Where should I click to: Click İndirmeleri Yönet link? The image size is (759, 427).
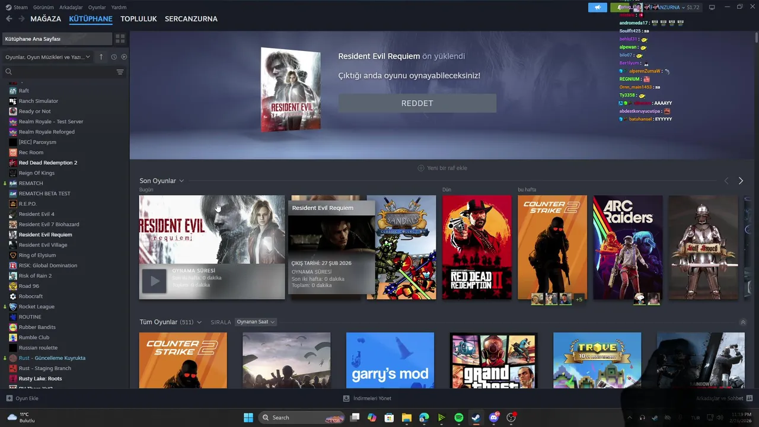point(368,399)
